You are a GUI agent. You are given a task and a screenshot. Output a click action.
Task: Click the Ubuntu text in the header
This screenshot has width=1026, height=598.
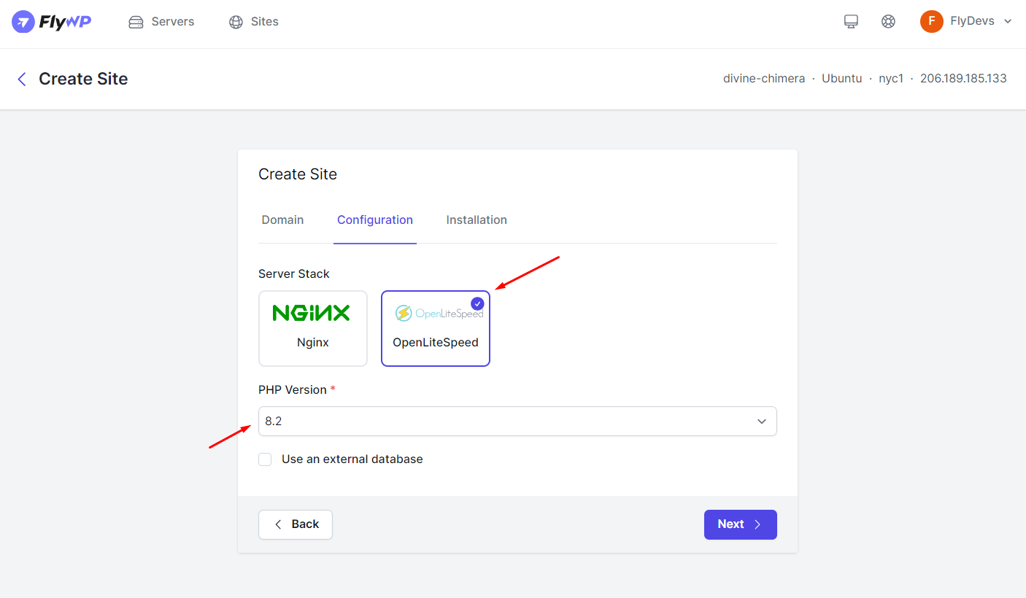tap(841, 79)
